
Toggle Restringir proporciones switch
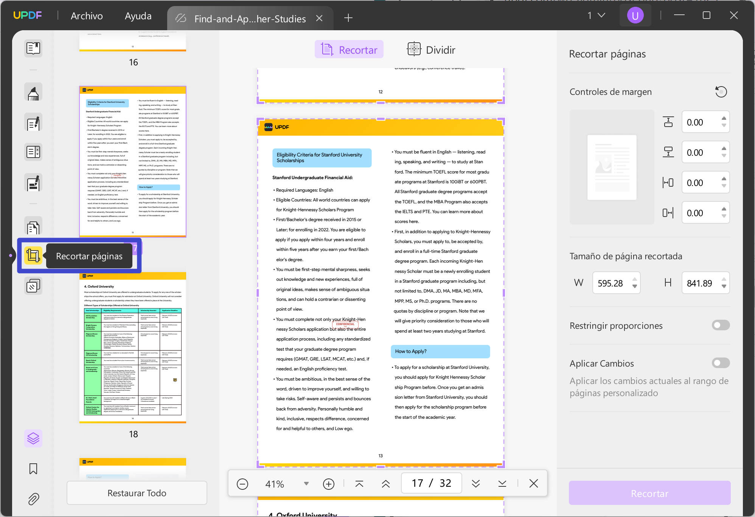tap(721, 325)
